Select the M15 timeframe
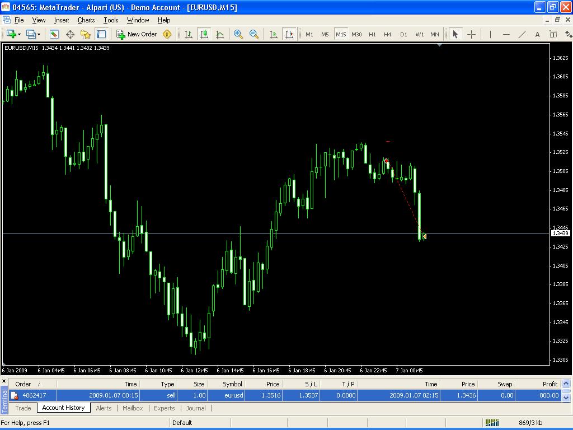The height and width of the screenshot is (430, 573). pos(341,34)
